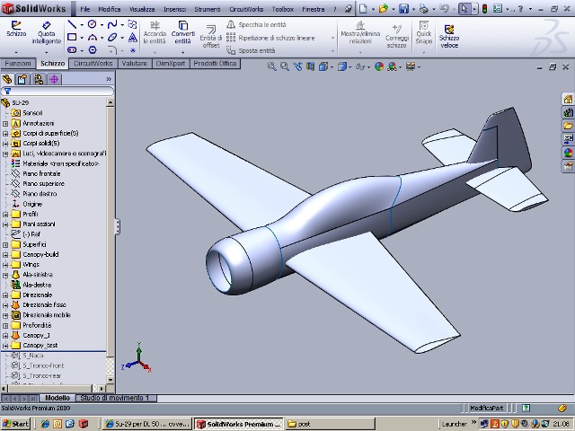
Task: Open the appearance color sphere in view toolbar
Action: pyautogui.click(x=379, y=66)
